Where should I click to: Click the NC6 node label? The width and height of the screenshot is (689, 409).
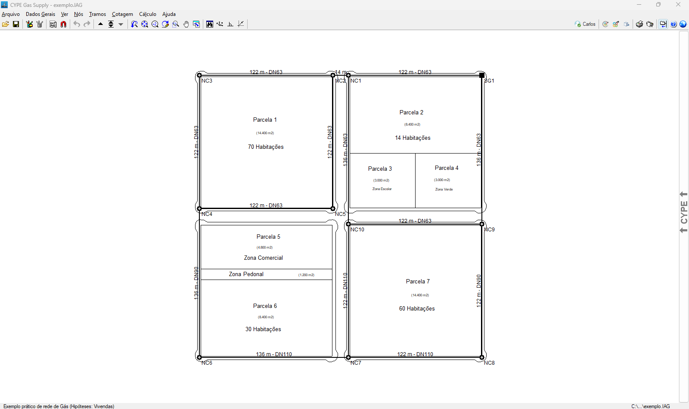[207, 363]
